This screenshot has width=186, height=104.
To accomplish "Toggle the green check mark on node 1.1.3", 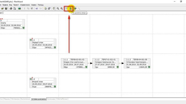I will click(149, 67).
